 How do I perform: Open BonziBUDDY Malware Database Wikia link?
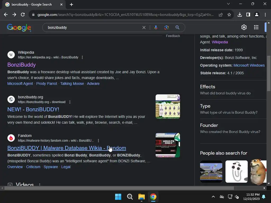(67, 148)
